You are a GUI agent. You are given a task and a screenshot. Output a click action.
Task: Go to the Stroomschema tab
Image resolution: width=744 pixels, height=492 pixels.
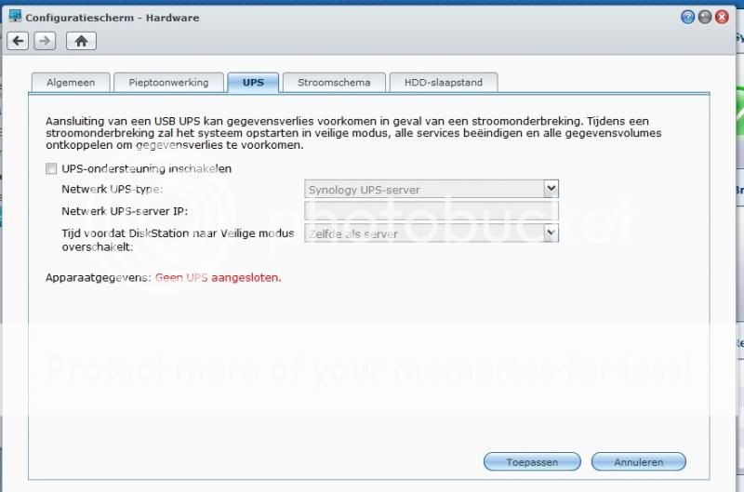(334, 82)
